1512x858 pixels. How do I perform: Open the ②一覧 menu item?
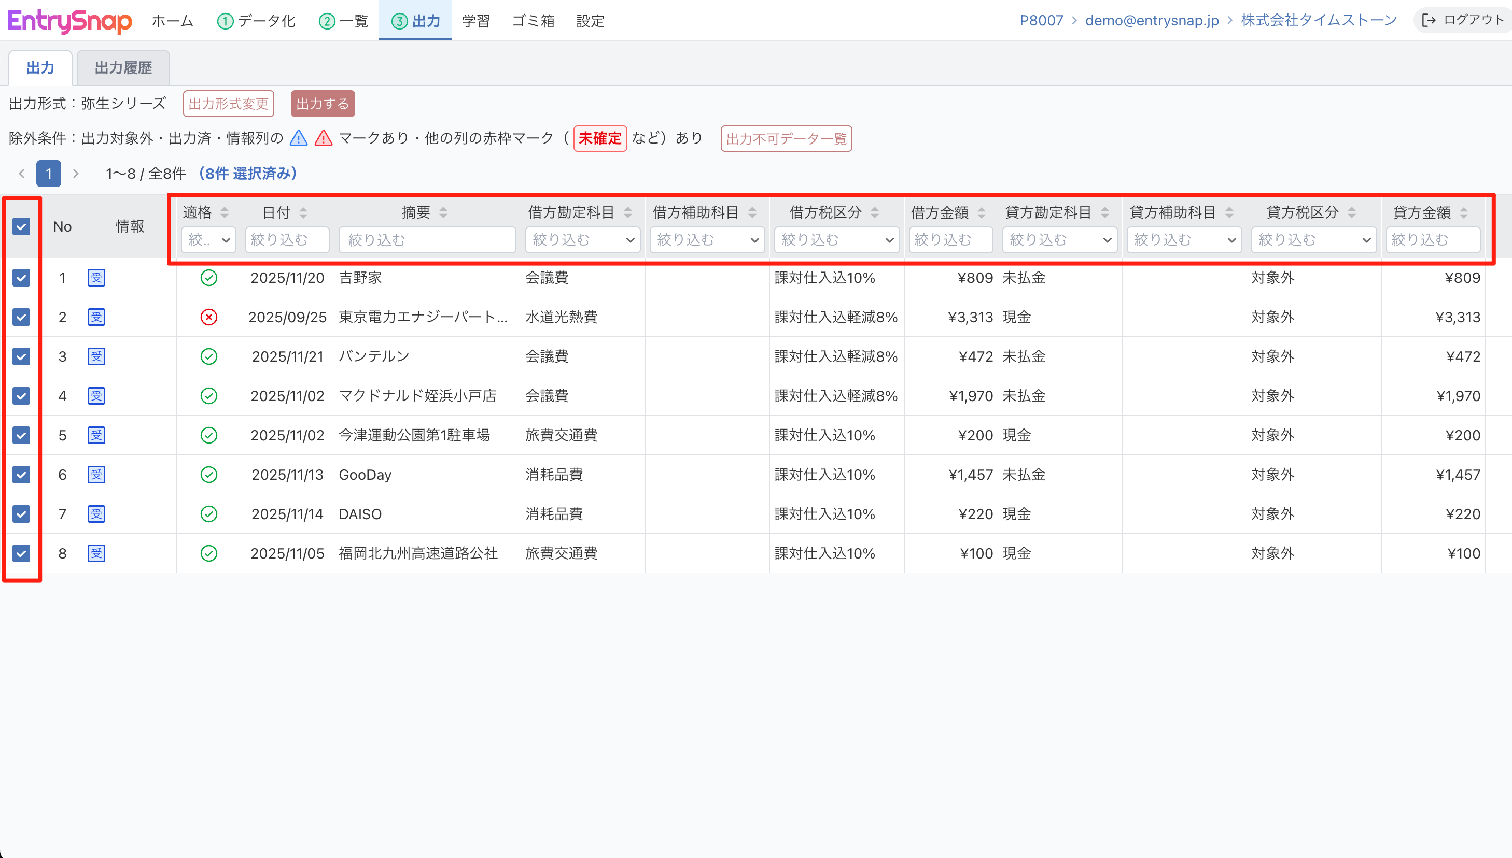(x=344, y=21)
